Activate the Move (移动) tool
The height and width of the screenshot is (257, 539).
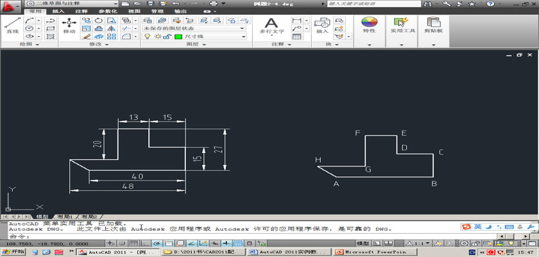click(69, 25)
